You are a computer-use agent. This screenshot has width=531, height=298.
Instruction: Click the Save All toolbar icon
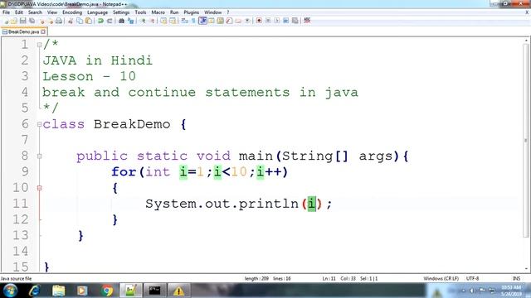pos(32,21)
